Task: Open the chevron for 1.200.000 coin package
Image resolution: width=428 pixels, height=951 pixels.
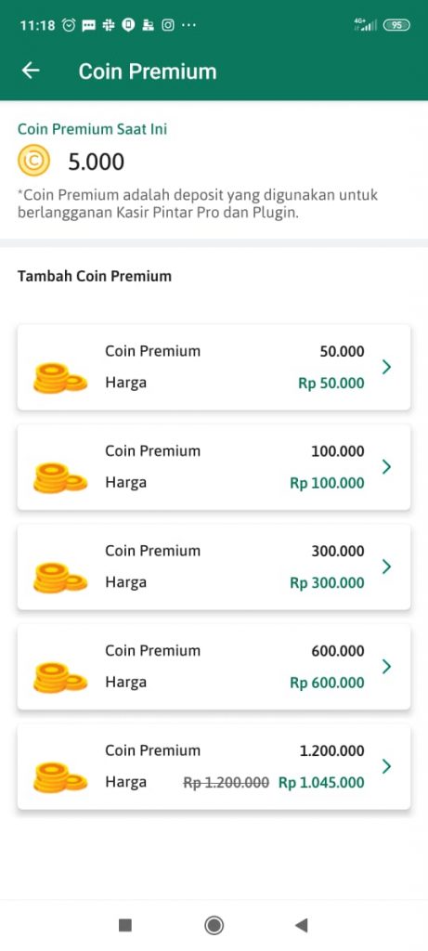Action: (x=387, y=766)
